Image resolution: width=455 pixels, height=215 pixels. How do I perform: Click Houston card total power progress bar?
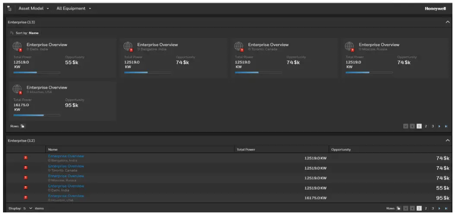pos(37,115)
